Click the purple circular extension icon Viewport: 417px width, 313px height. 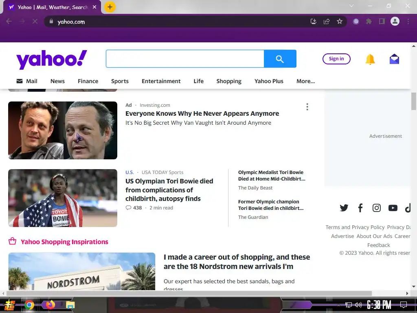pos(356,22)
